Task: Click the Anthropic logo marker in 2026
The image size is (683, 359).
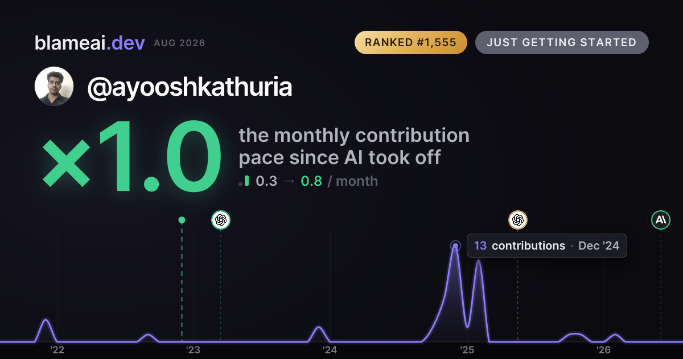Action: (x=661, y=220)
